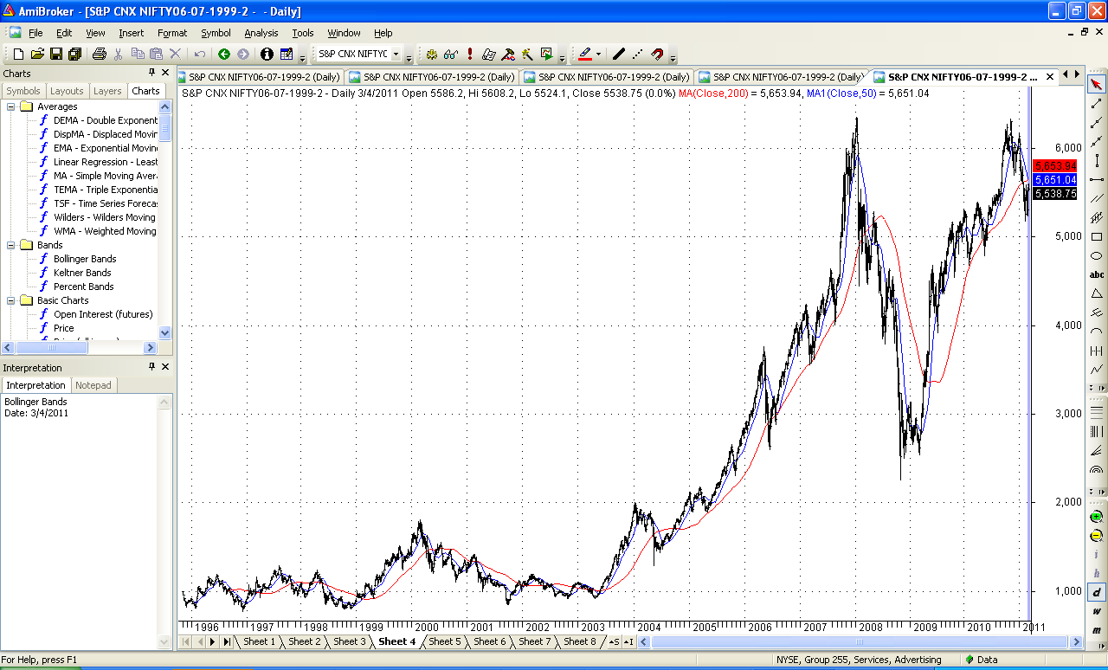Create a new document with toolbar icon
Viewport: 1108px width, 670px height.
pos(18,54)
